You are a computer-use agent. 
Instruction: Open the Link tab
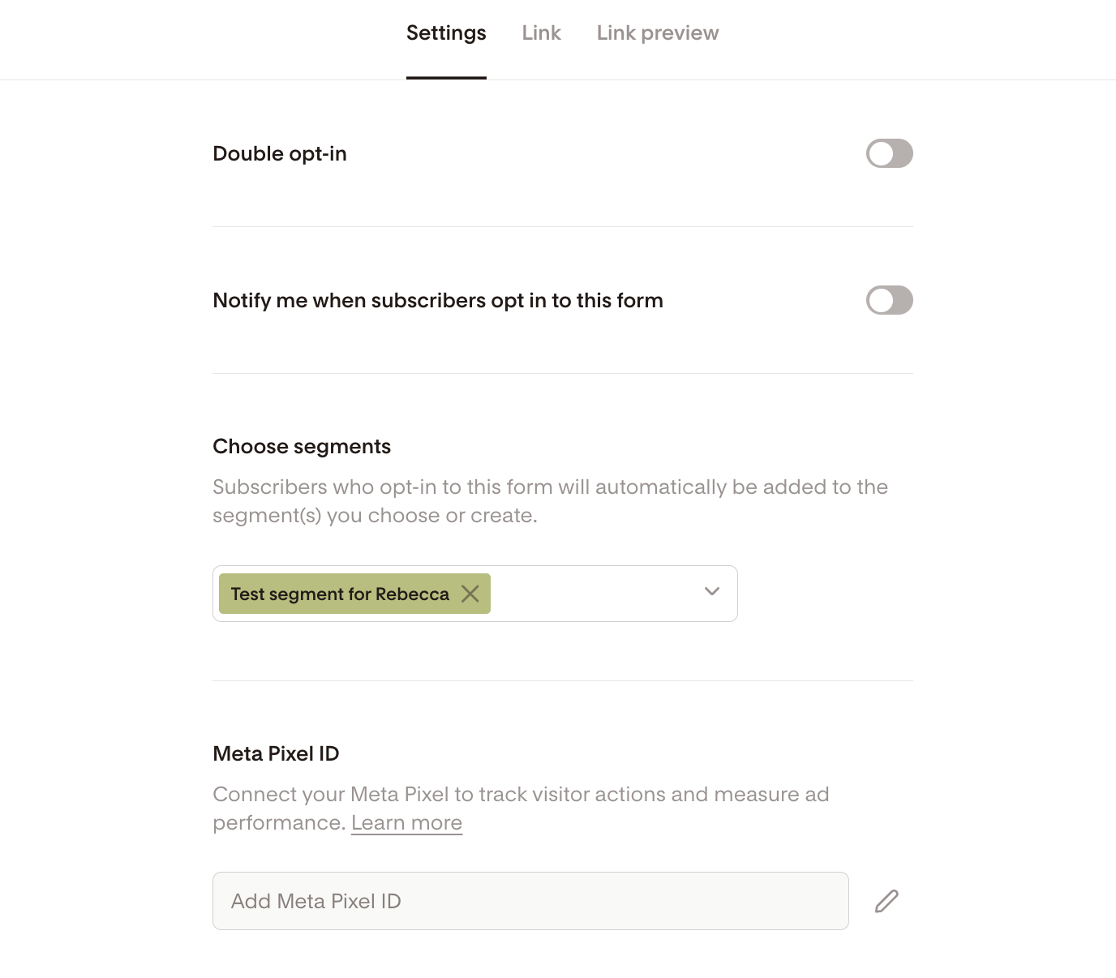click(x=541, y=33)
